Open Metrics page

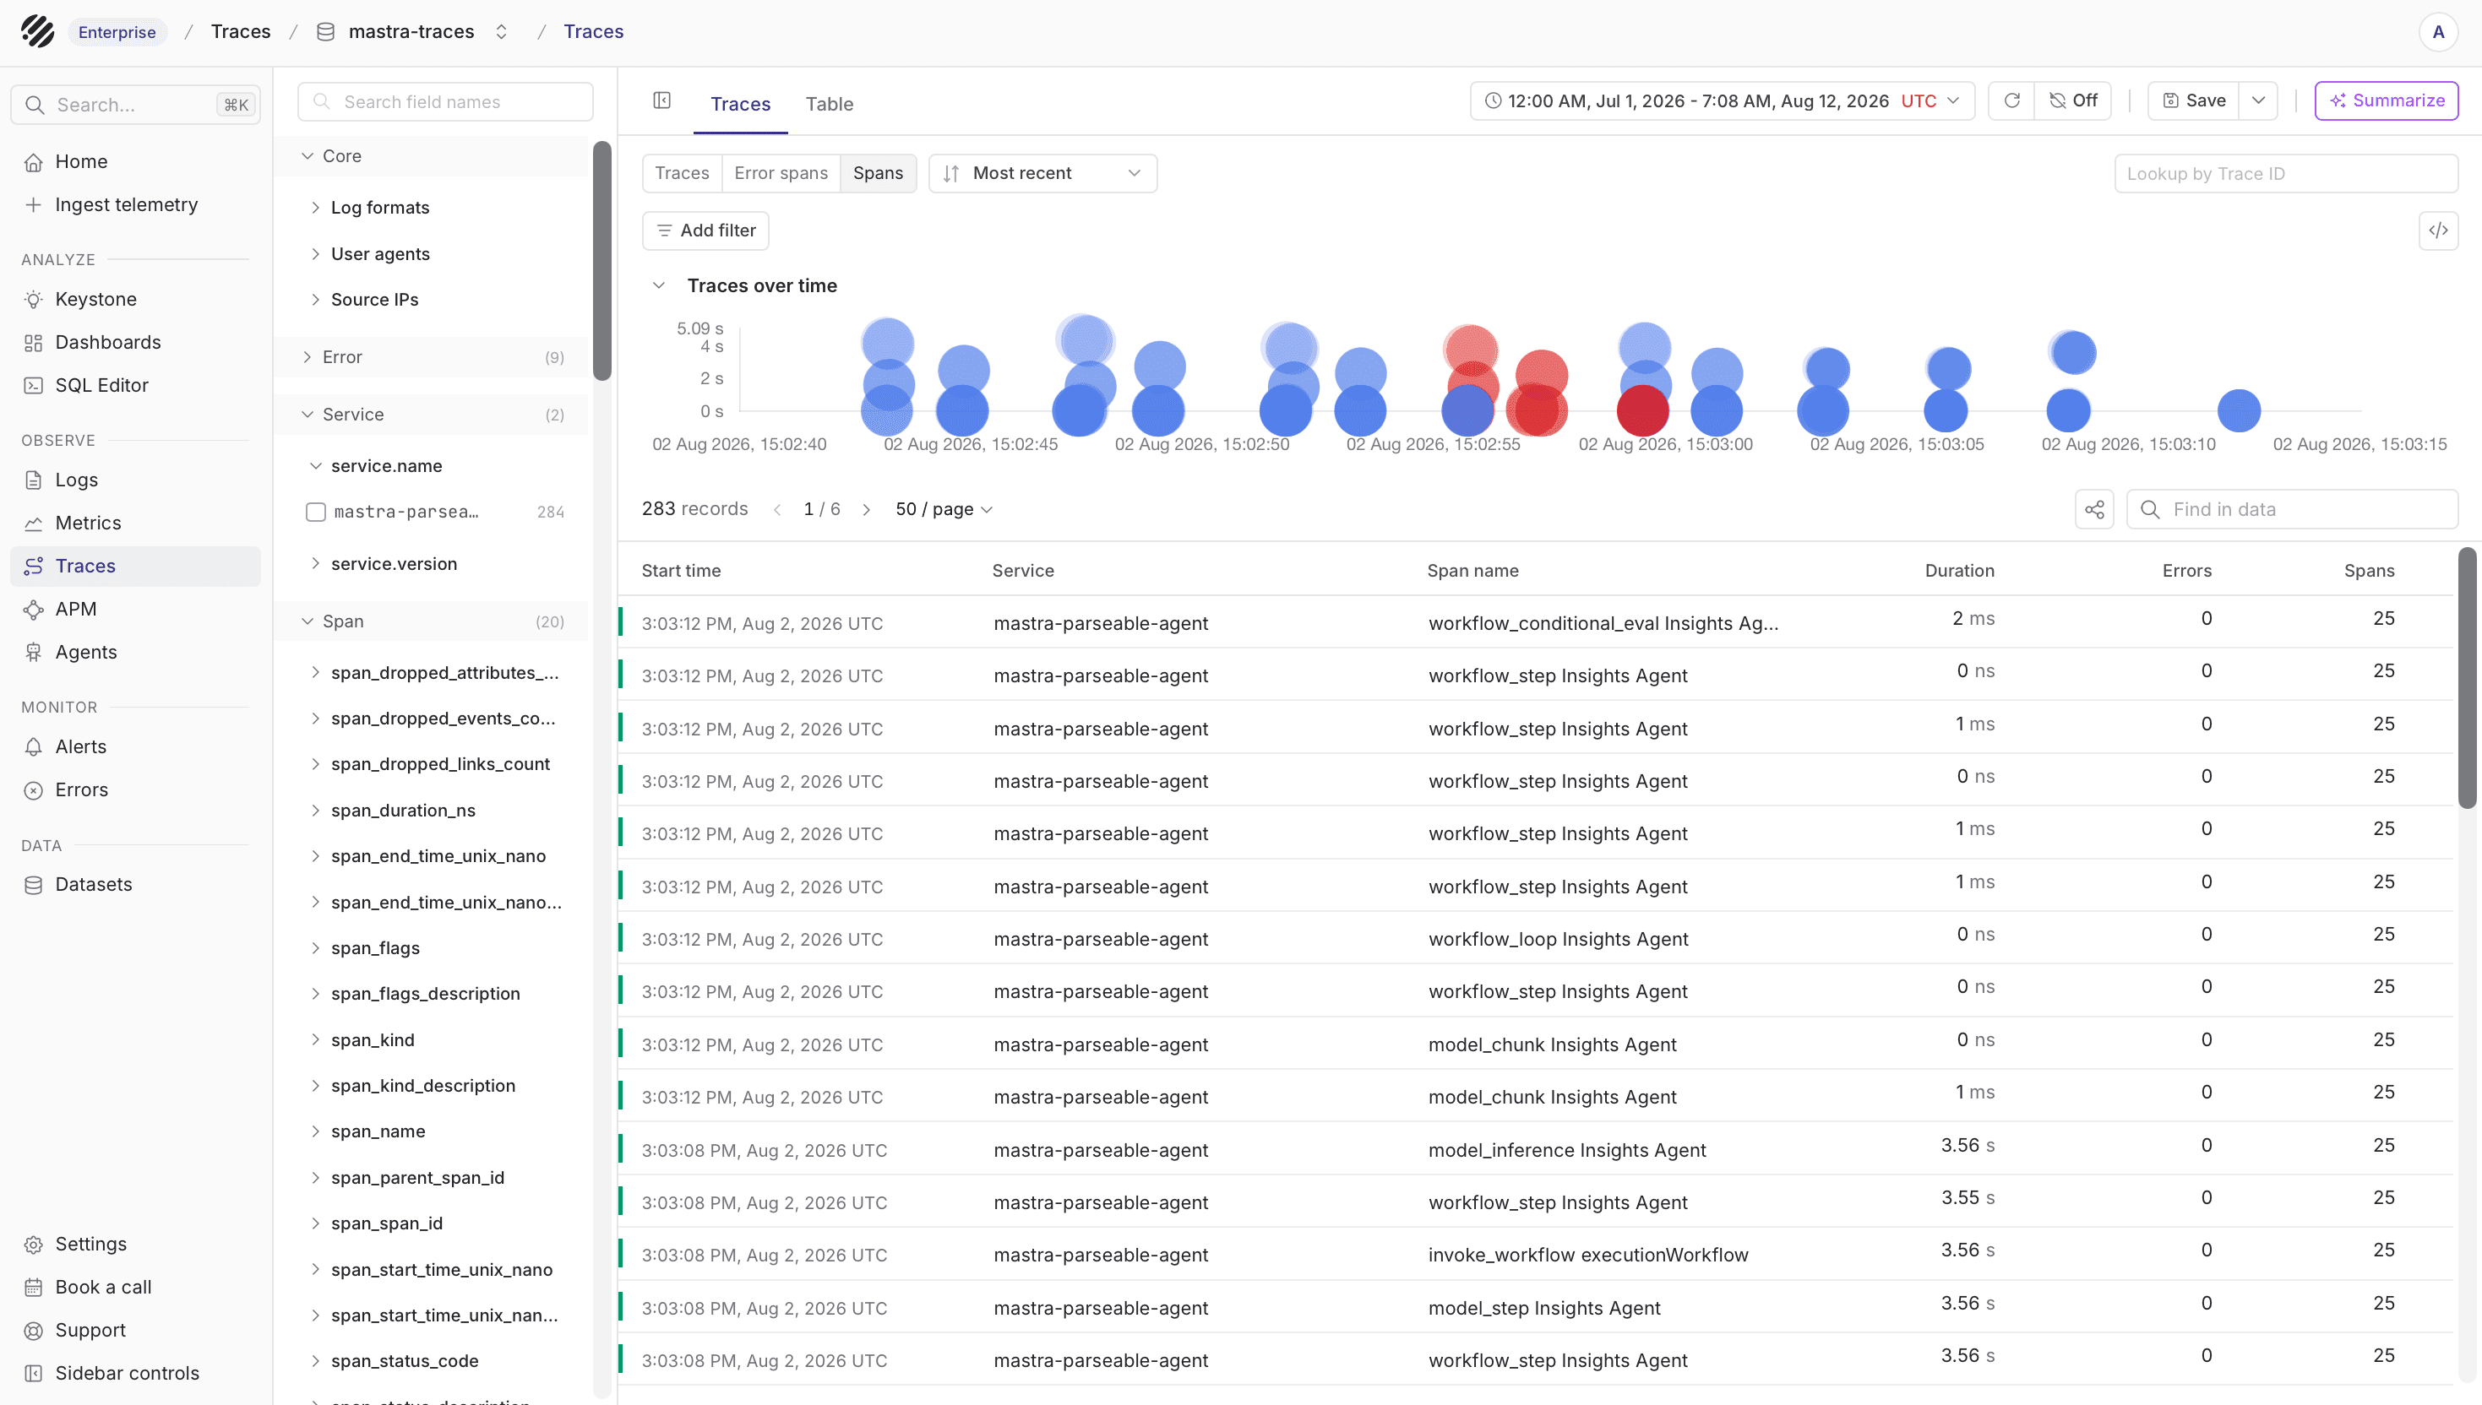[135, 523]
